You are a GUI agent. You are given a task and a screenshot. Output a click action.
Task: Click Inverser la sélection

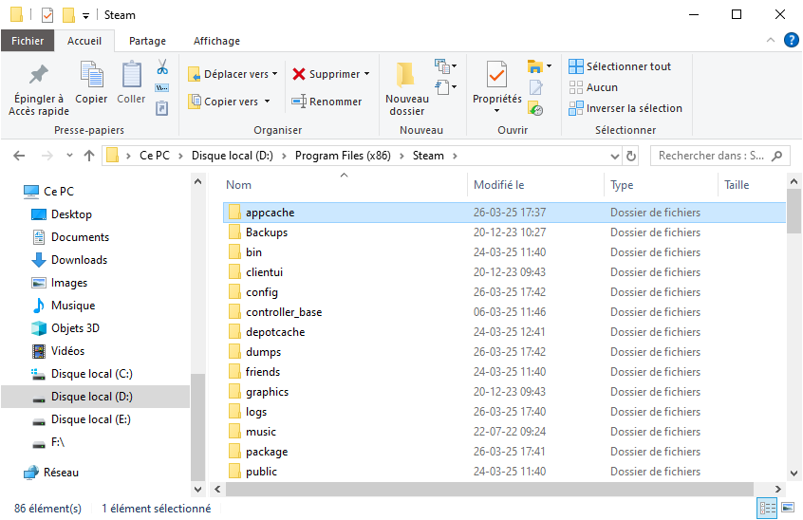626,108
